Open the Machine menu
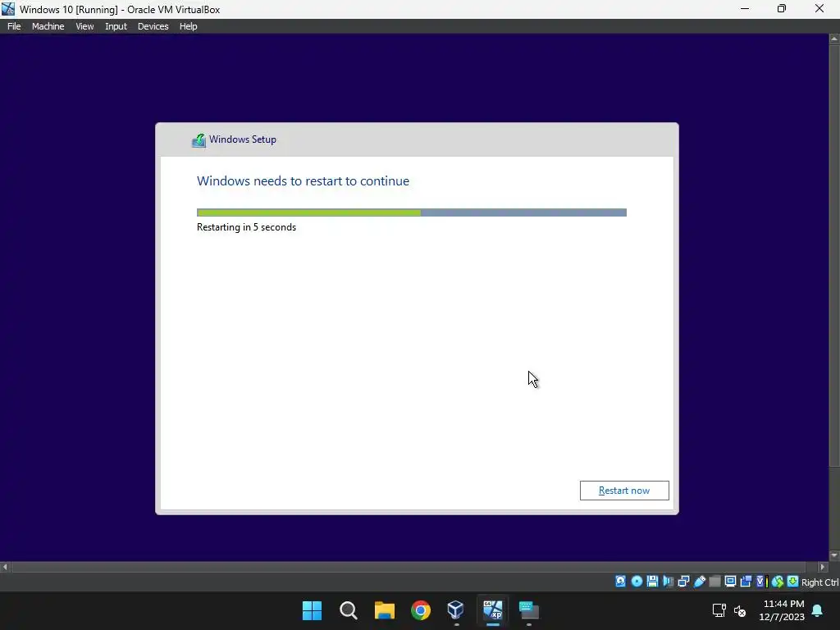 (48, 26)
